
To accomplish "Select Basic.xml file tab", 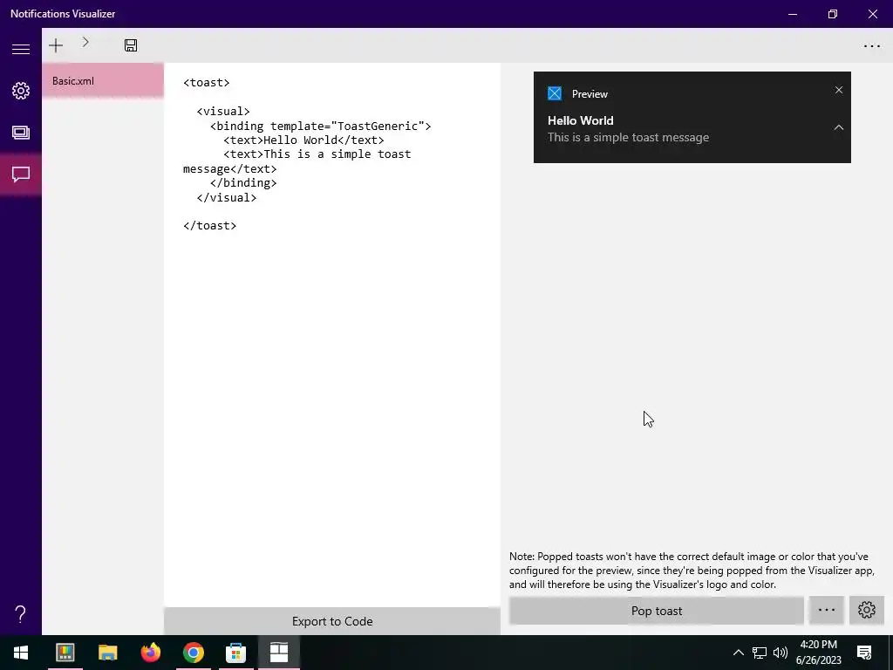I will click(103, 81).
